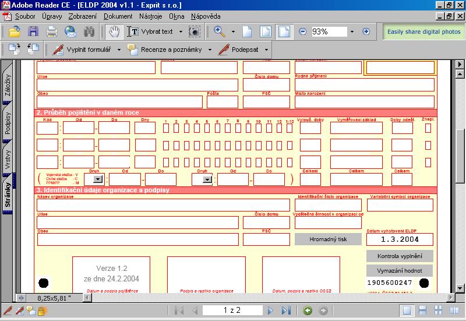
Task: Go to previous page arrow
Action: click(x=195, y=311)
